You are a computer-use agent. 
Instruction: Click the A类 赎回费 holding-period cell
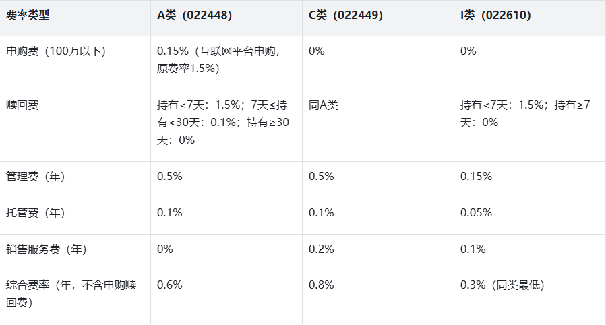[222, 122]
